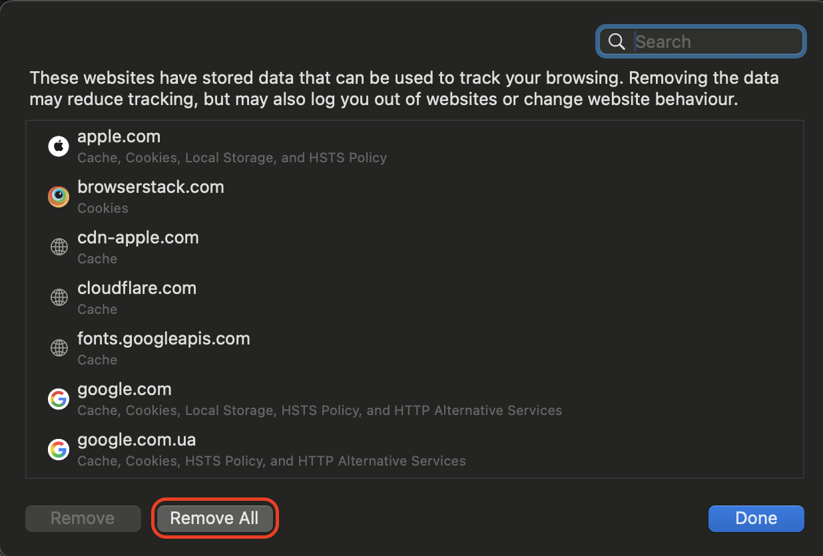Click the globe icon beside cdn-apple.com
The width and height of the screenshot is (823, 556).
[59, 247]
